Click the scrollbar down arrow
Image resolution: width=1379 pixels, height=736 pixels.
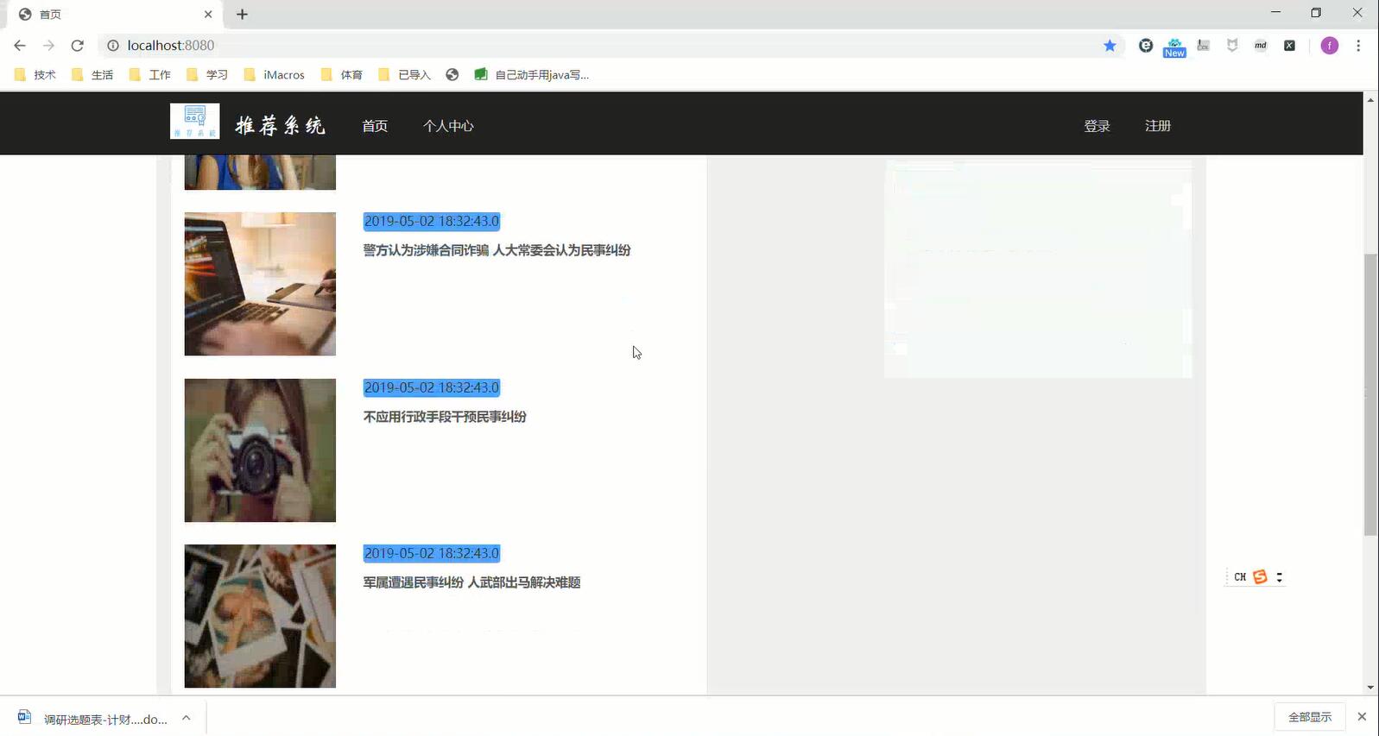(1370, 688)
